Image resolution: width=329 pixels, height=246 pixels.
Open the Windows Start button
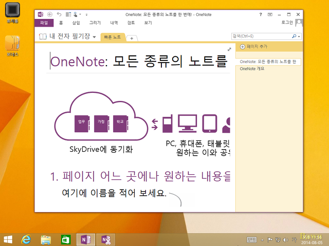(8, 240)
